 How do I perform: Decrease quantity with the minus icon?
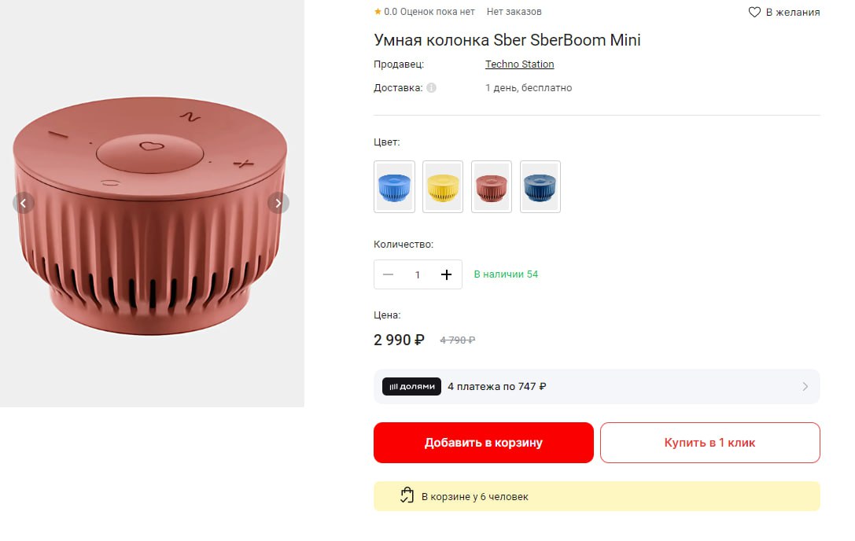pos(388,274)
